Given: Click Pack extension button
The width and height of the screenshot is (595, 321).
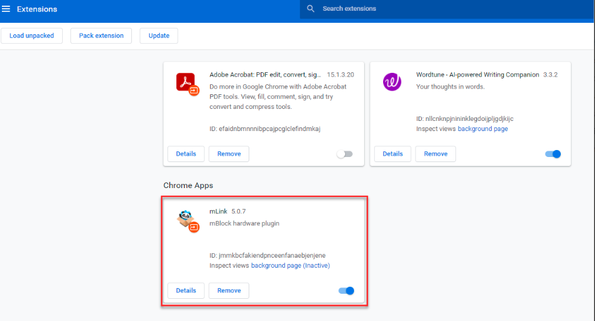Looking at the screenshot, I should point(101,35).
